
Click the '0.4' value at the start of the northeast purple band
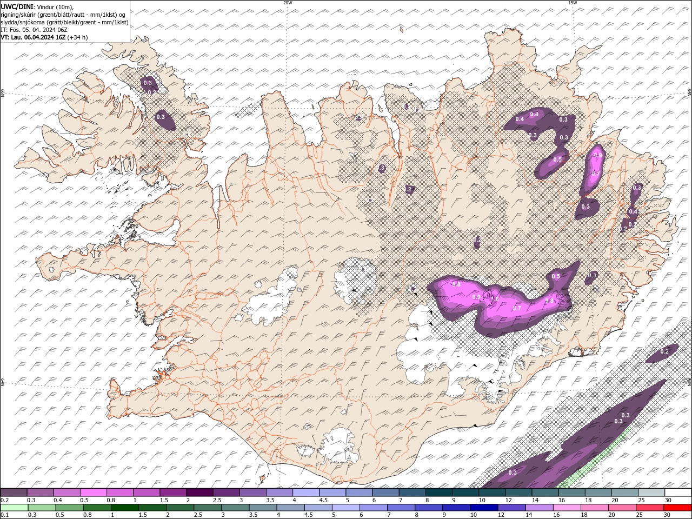520,119
